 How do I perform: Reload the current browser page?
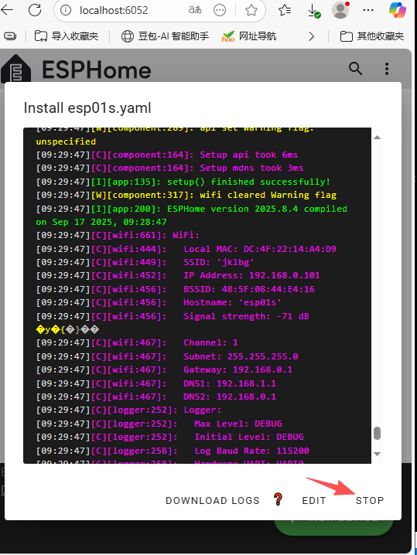tap(35, 10)
